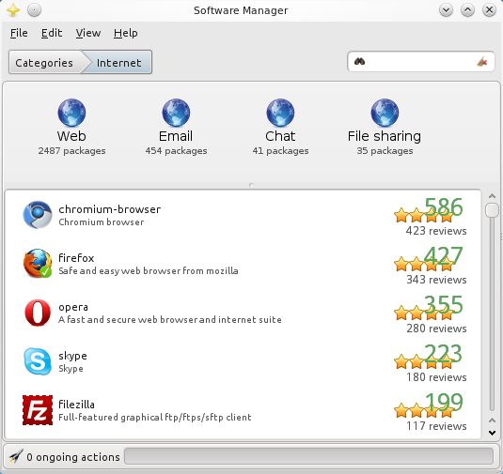Open the Edit menu
Viewport: 503px width, 474px height.
pyautogui.click(x=52, y=33)
